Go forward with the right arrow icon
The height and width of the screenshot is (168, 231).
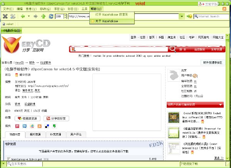pyautogui.click(x=36, y=16)
